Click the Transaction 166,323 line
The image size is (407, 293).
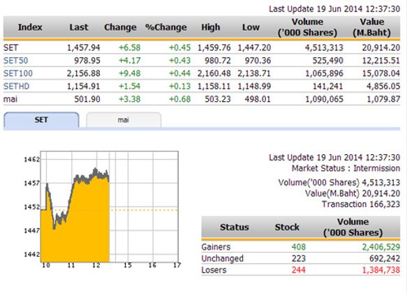pos(361,204)
